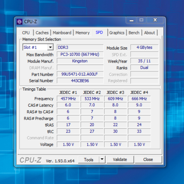Switch to the CPU tab
This screenshot has width=184, height=184.
tap(26, 33)
